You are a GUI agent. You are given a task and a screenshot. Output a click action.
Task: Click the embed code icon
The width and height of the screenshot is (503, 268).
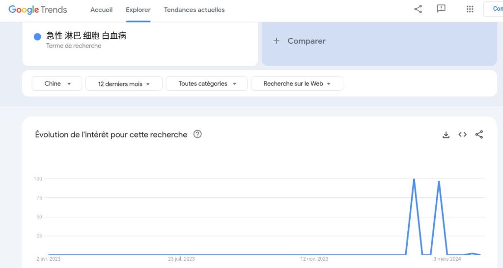[x=462, y=134]
